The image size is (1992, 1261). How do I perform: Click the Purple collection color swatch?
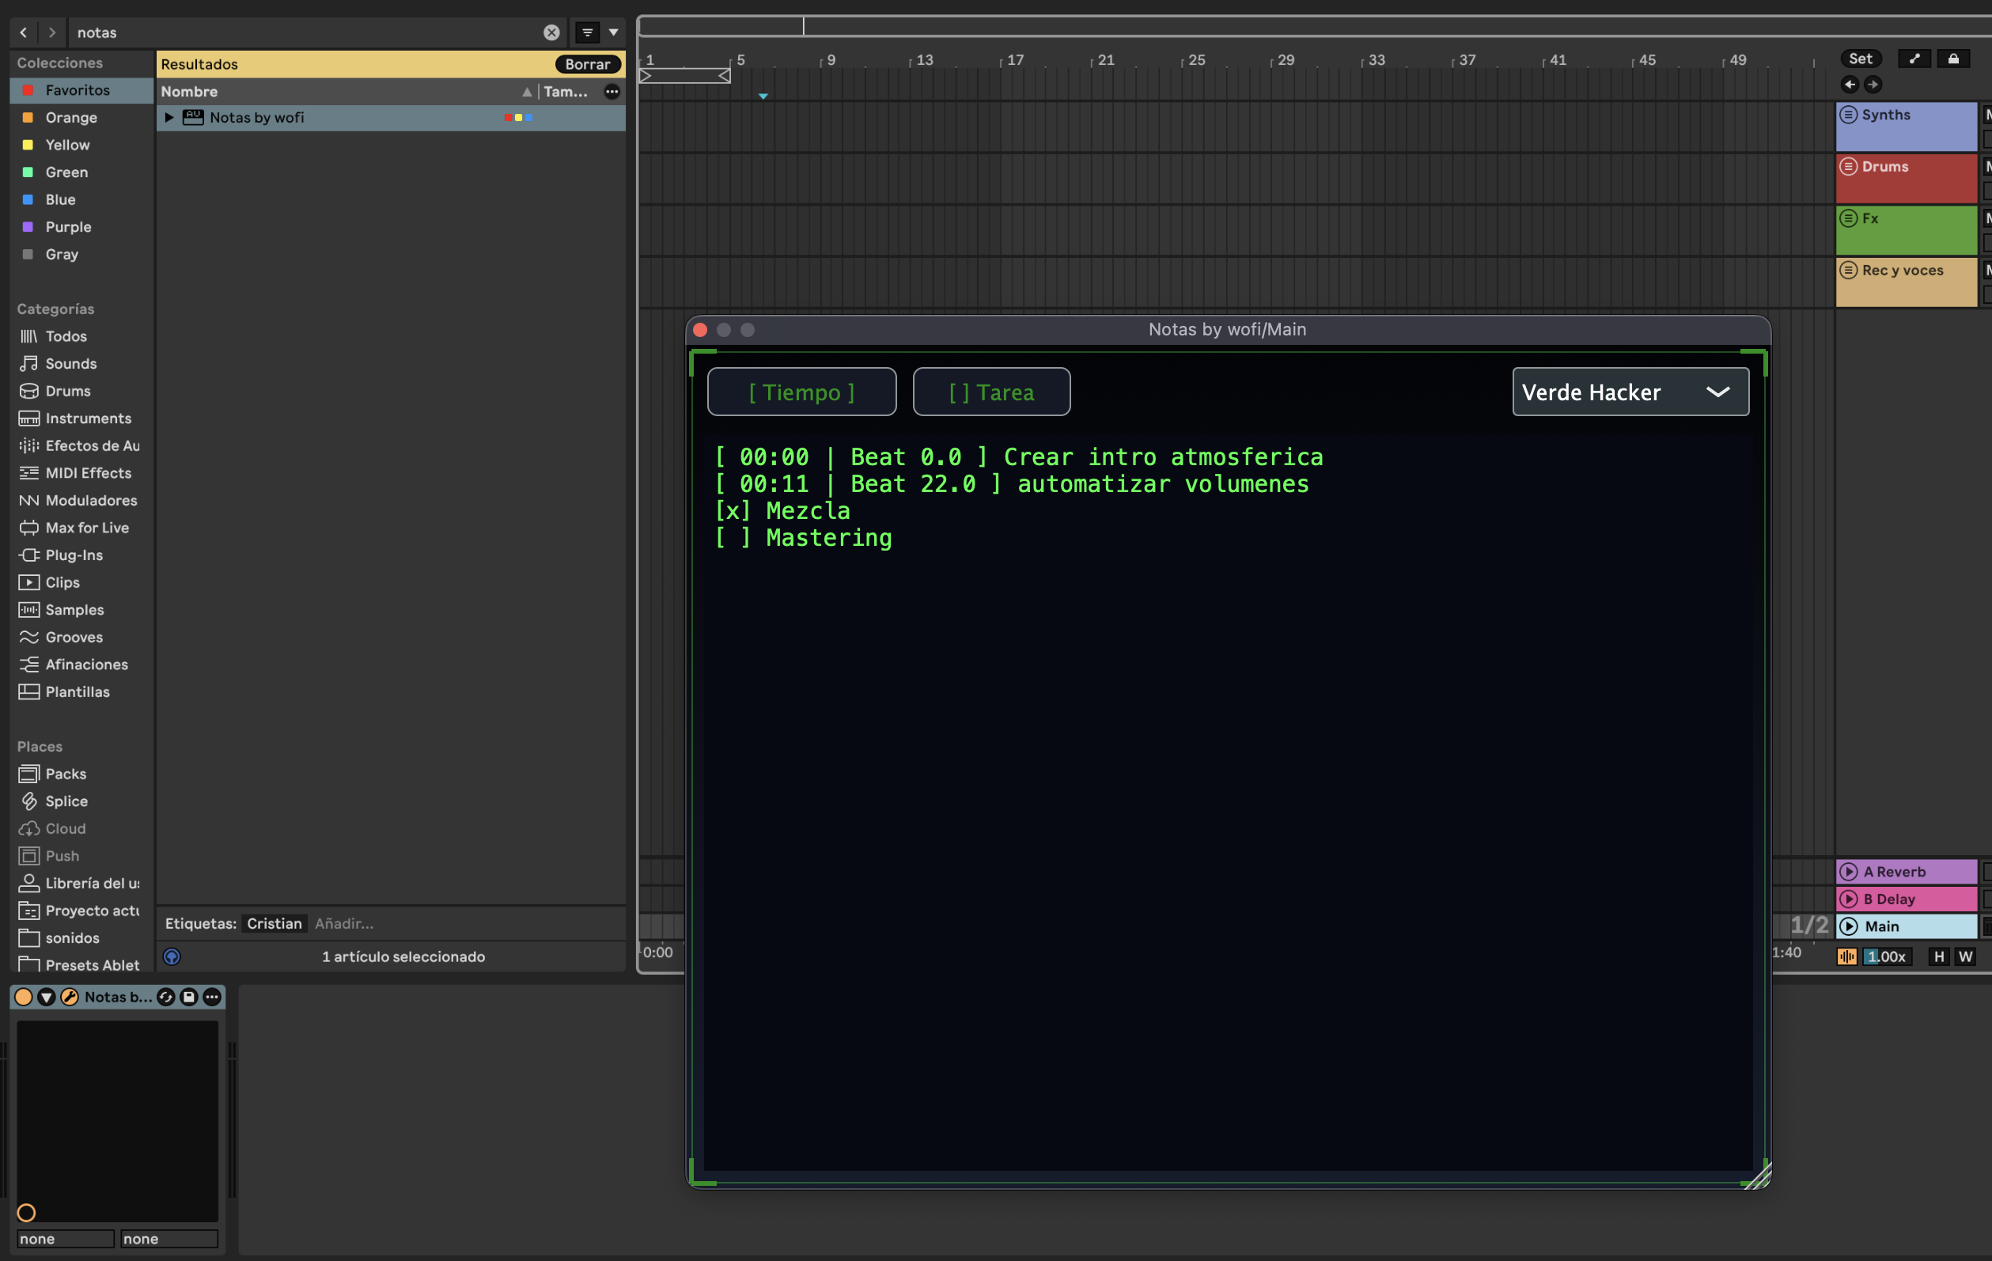point(28,227)
